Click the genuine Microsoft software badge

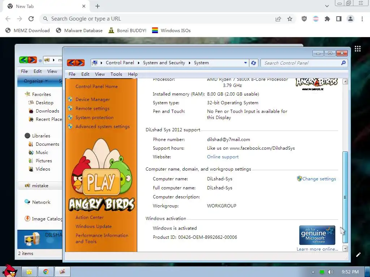tap(317, 235)
